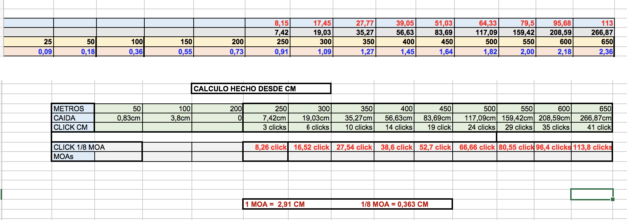Select the red 8,15 cell
The width and height of the screenshot is (627, 220).
tap(267, 23)
